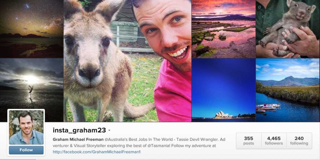Image resolution: width=320 pixels, height=160 pixels.
Task: Open the 4,465 followers list
Action: (x=274, y=141)
